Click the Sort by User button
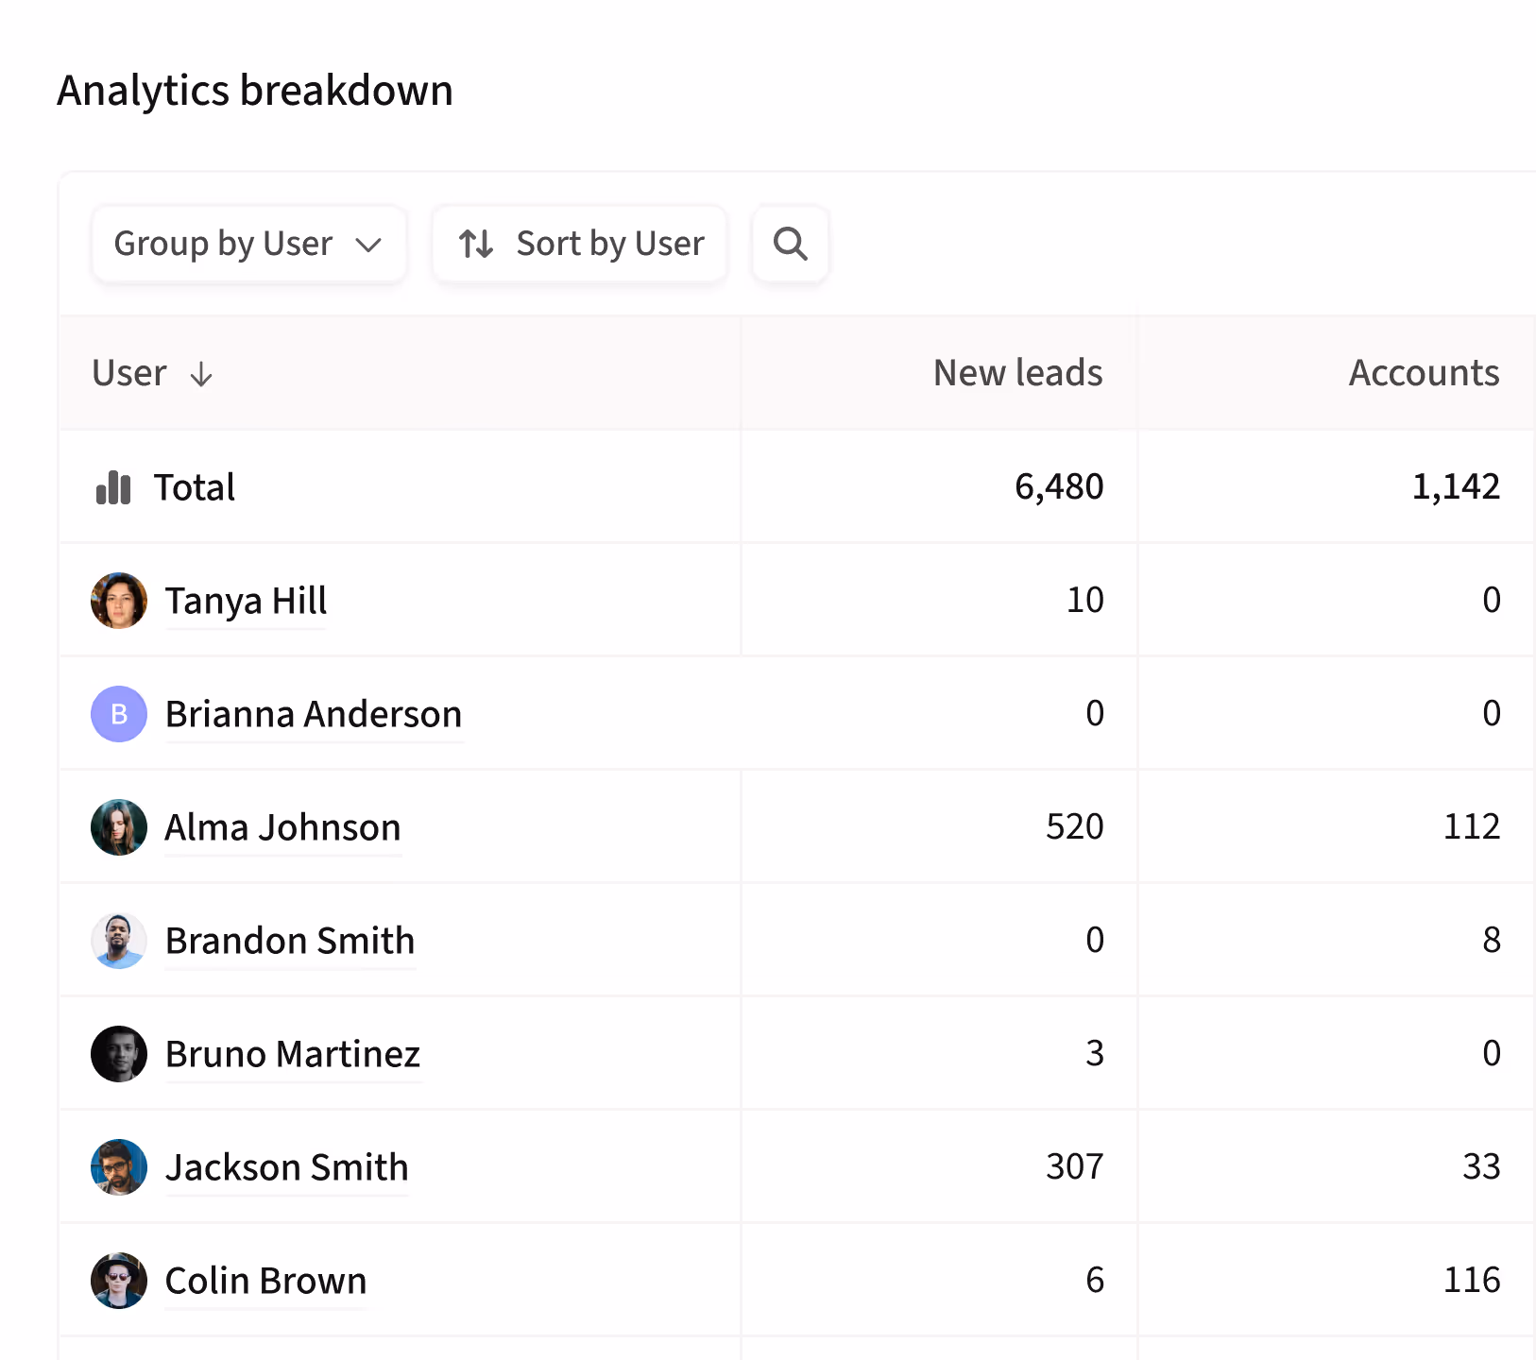1536x1360 pixels. pos(580,244)
